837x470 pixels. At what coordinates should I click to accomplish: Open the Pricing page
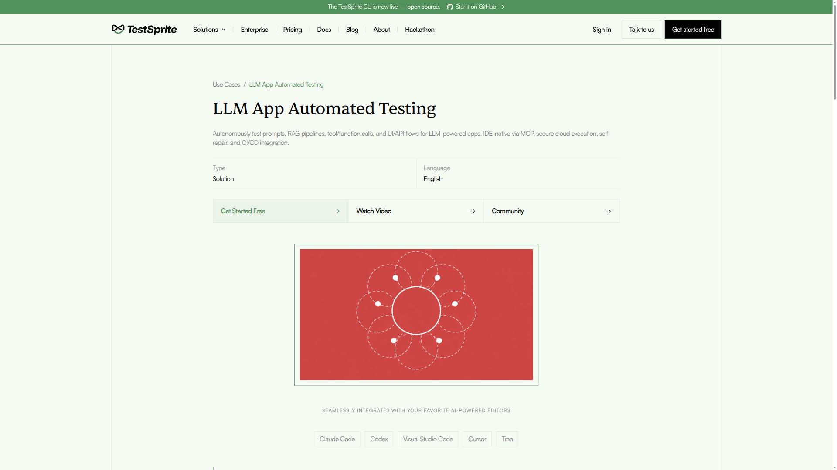pos(293,30)
